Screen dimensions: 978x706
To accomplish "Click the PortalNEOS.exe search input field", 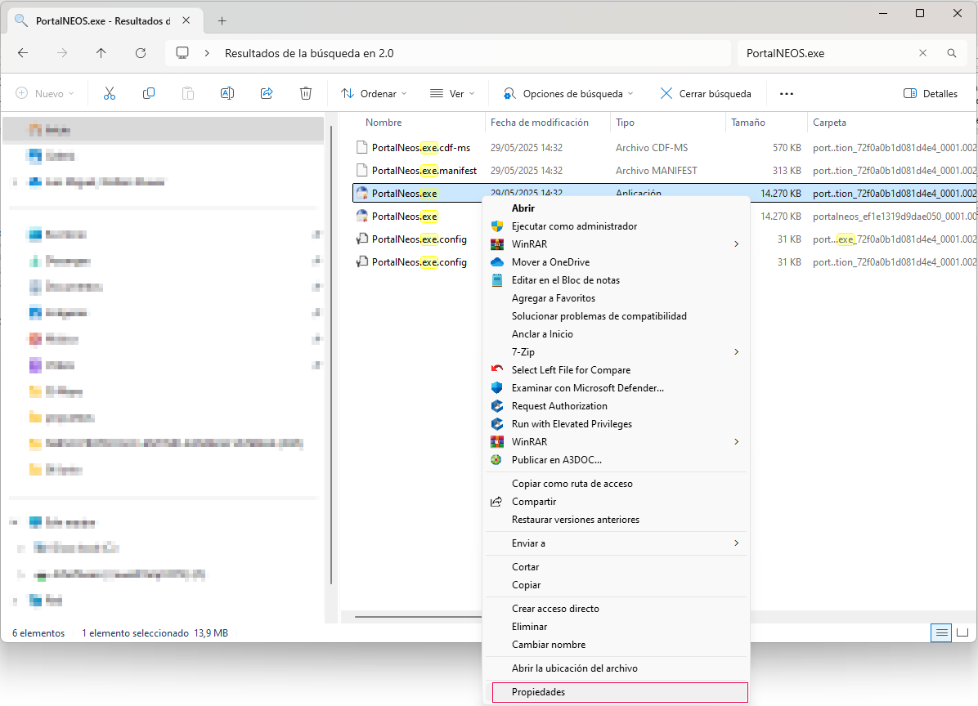I will coord(827,53).
